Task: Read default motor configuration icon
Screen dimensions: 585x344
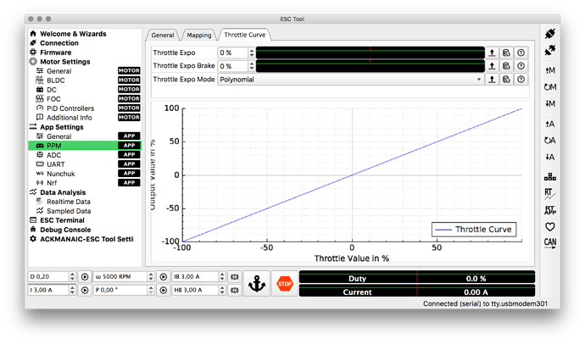Action: tap(550, 86)
